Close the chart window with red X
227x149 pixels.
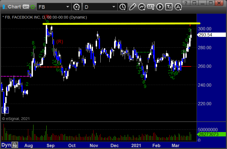[219, 3]
